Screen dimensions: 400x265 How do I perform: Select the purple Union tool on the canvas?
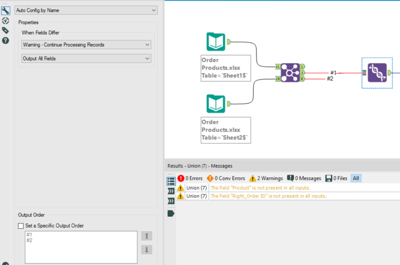pos(291,73)
